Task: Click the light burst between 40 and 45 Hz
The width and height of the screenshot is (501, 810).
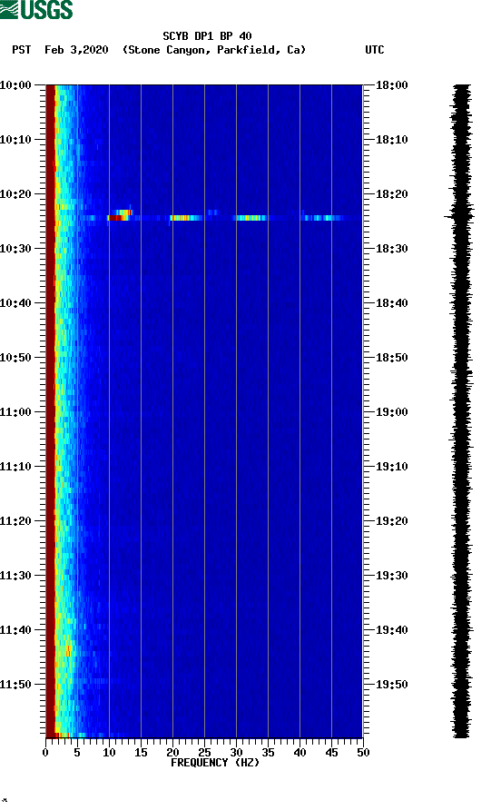Action: [x=323, y=218]
